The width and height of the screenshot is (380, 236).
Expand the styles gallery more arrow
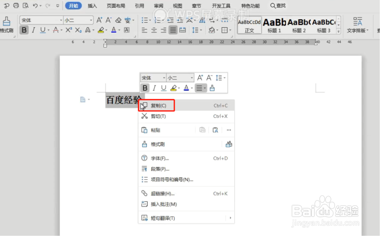[x=339, y=31]
